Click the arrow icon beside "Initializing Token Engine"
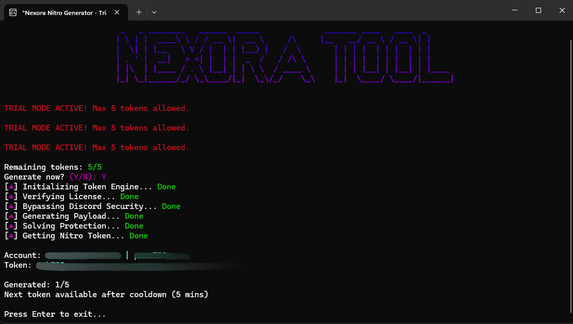573x324 pixels. tap(11, 186)
